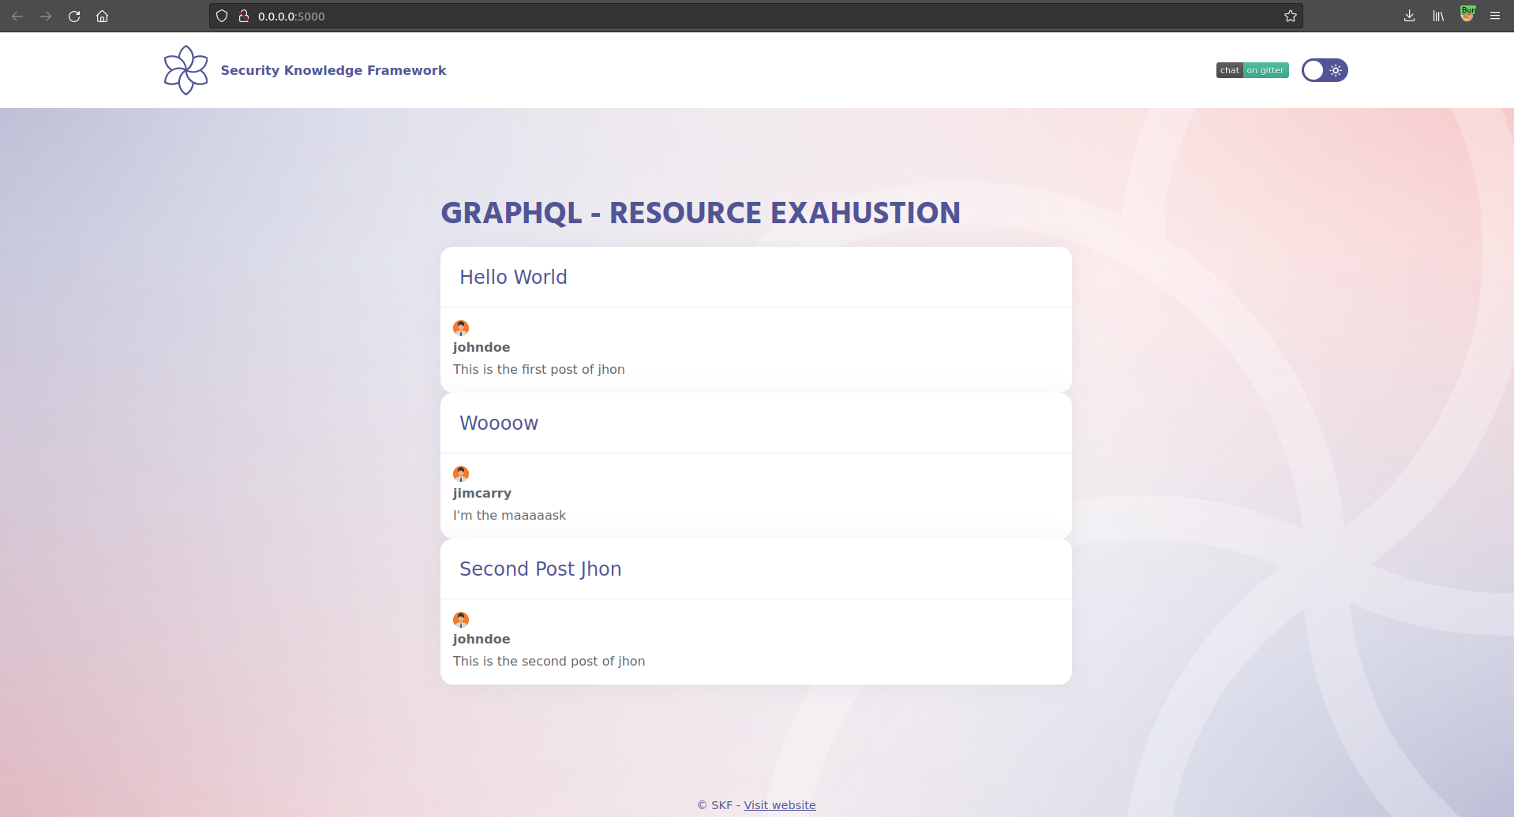Screen dimensions: 1514x817
Task: Select text 'This is the second post of jhon'
Action: point(549,661)
